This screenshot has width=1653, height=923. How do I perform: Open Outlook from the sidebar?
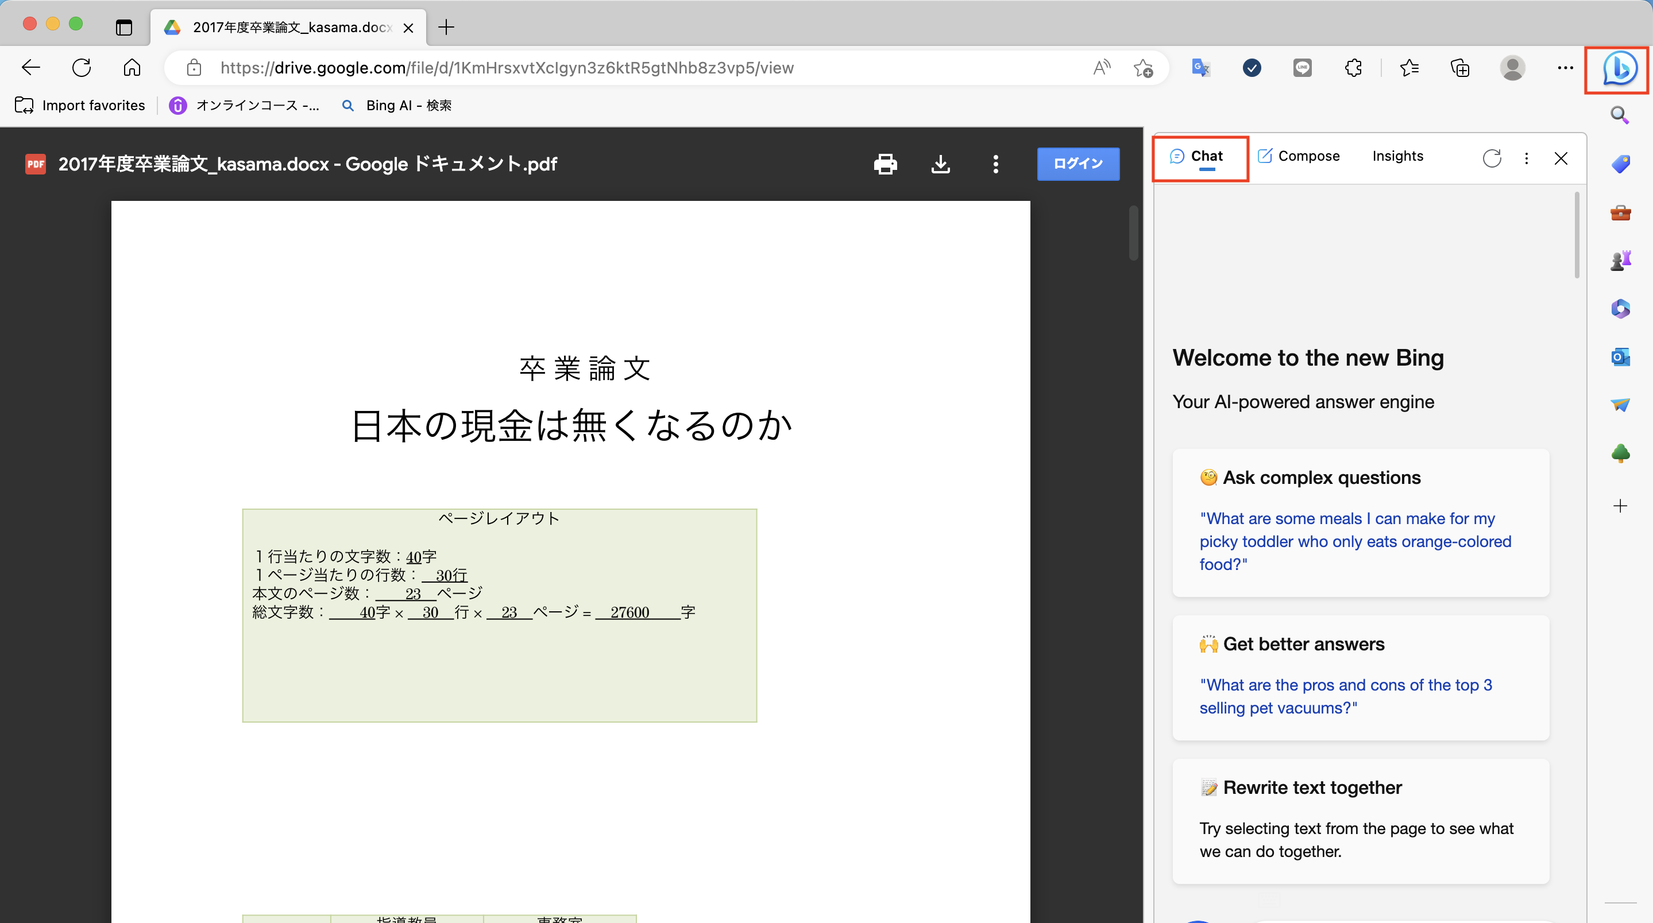pos(1621,357)
